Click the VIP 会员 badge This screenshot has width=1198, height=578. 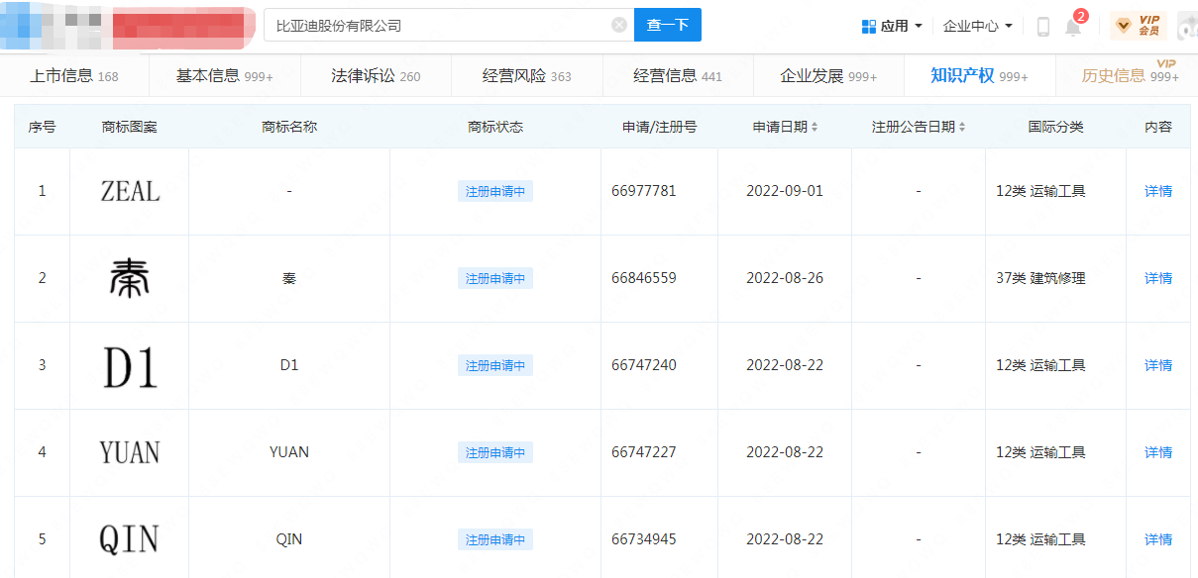(1138, 26)
